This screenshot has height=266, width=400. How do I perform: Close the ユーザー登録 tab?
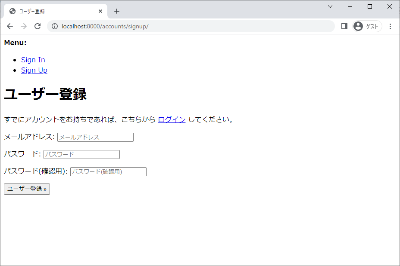[100, 11]
